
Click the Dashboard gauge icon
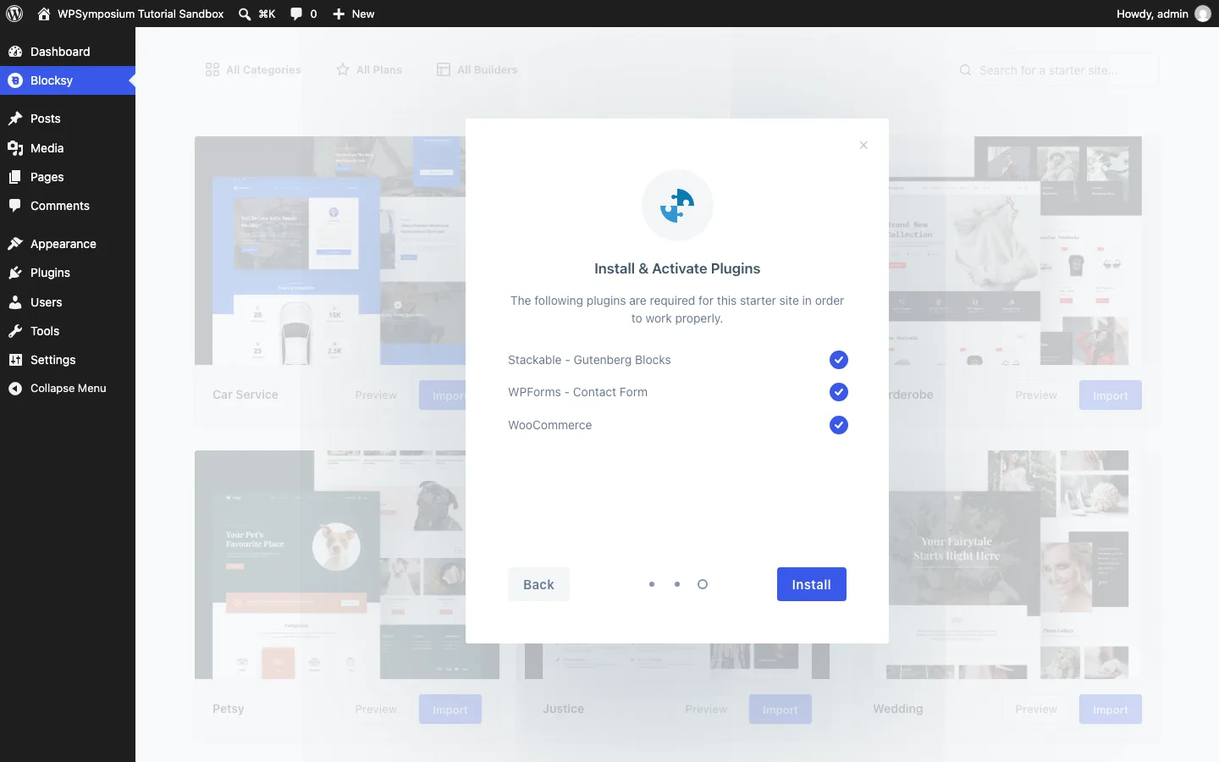pos(15,52)
